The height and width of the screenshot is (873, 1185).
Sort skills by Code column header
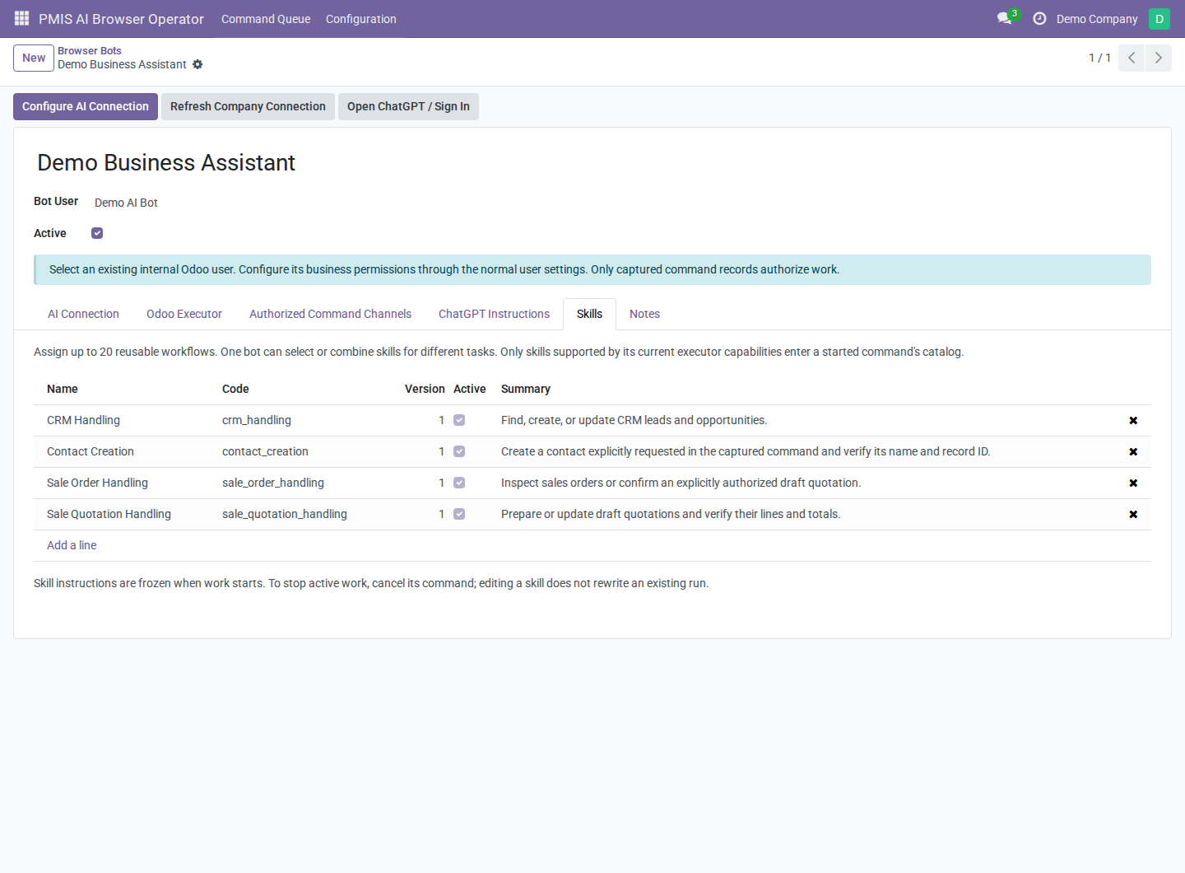coord(235,389)
